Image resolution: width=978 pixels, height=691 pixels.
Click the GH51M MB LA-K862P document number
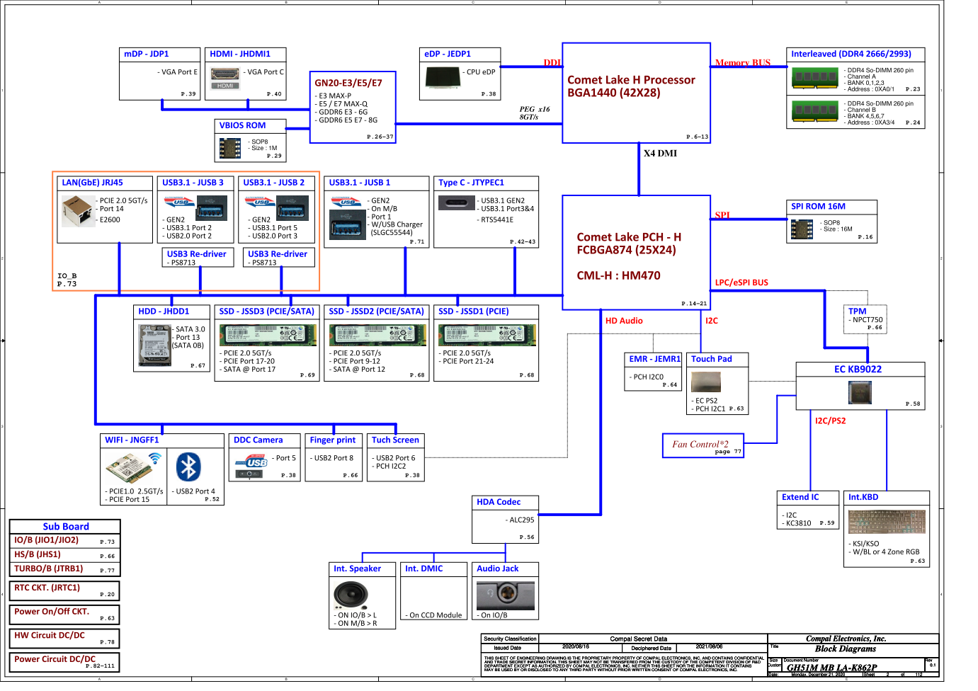pos(831,668)
